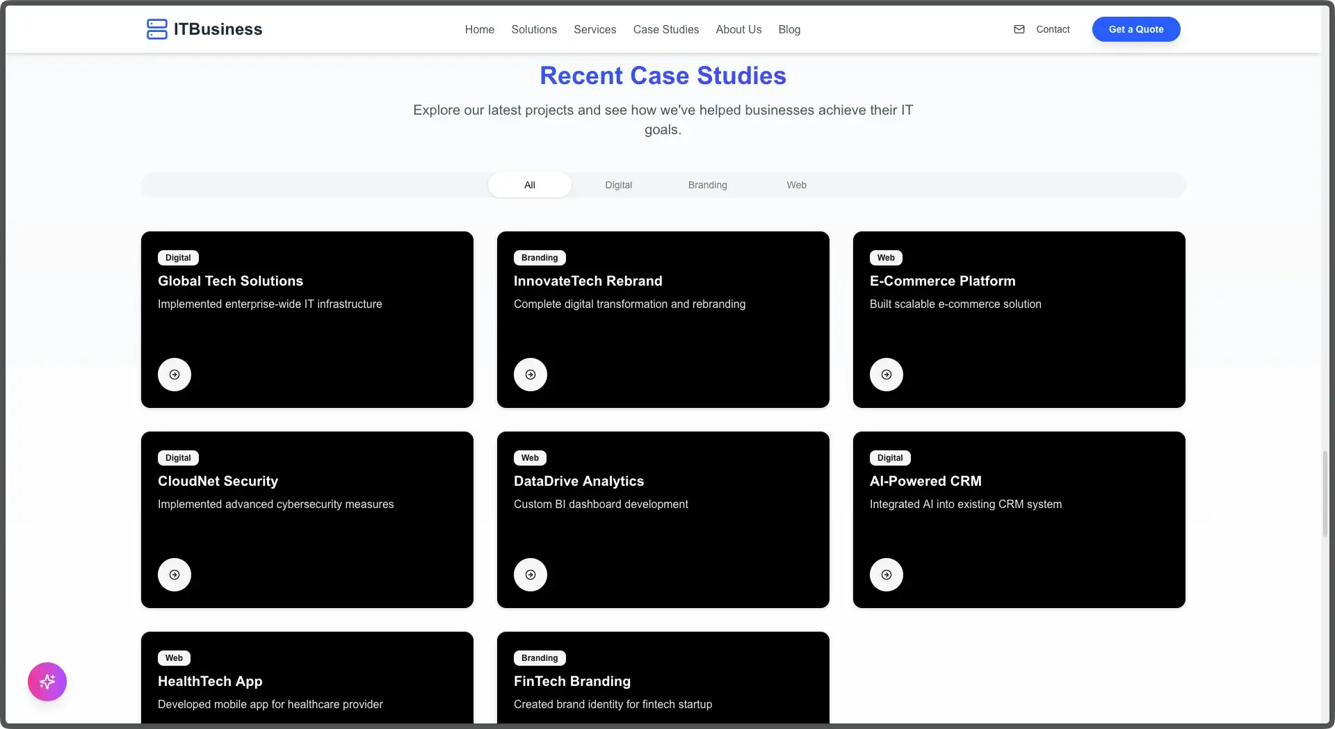Filter case studies by Branding

(x=708, y=185)
